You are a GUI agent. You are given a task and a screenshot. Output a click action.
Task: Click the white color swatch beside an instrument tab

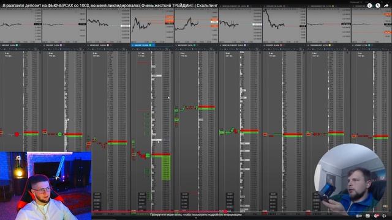pyautogui.click(x=108, y=45)
